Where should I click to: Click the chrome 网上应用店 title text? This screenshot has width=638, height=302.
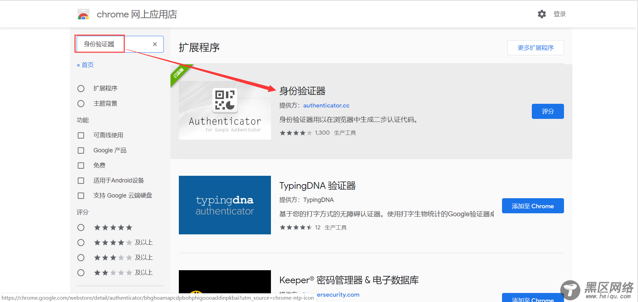[x=137, y=14]
